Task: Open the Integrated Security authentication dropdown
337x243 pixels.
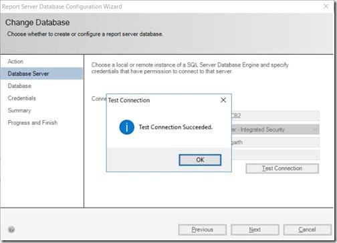Action: pyautogui.click(x=275, y=130)
